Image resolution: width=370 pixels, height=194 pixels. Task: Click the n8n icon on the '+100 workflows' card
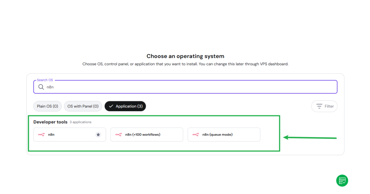118,135
